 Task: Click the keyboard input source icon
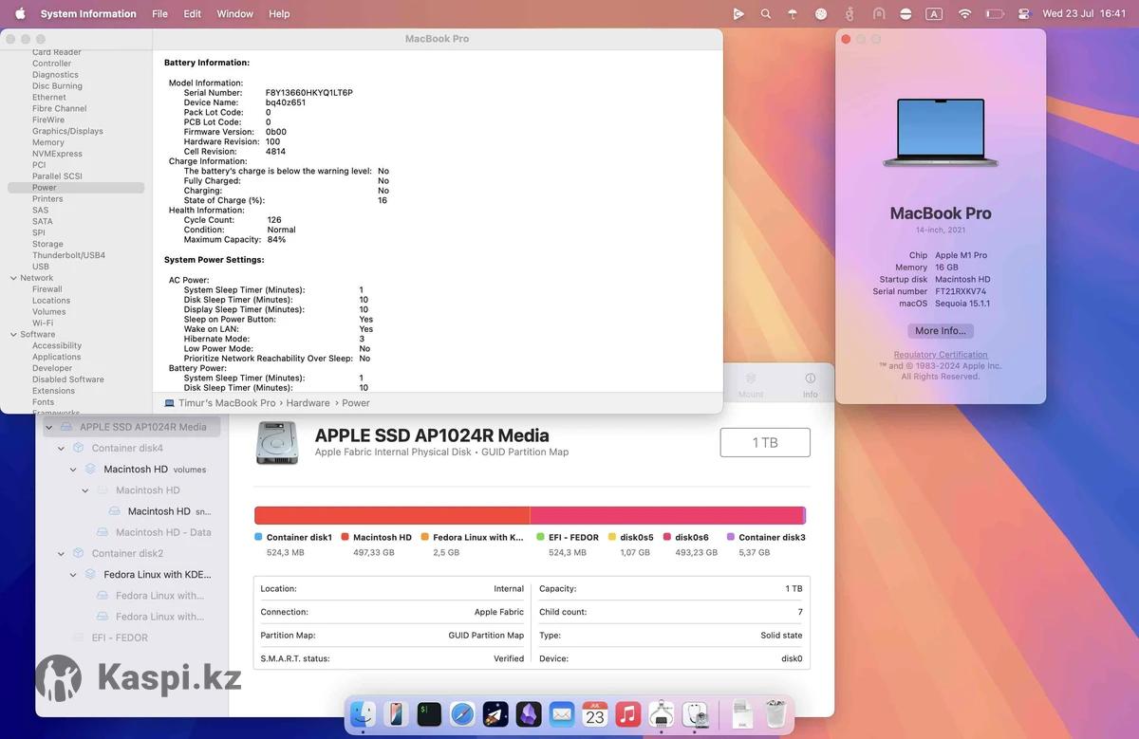coord(934,13)
